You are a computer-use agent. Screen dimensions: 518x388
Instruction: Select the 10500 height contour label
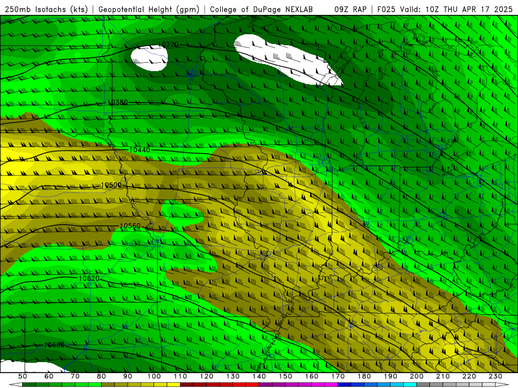tap(111, 185)
